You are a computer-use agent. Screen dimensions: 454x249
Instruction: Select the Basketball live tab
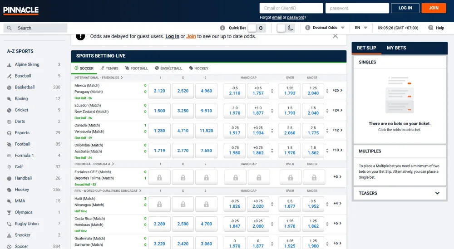coord(168,68)
